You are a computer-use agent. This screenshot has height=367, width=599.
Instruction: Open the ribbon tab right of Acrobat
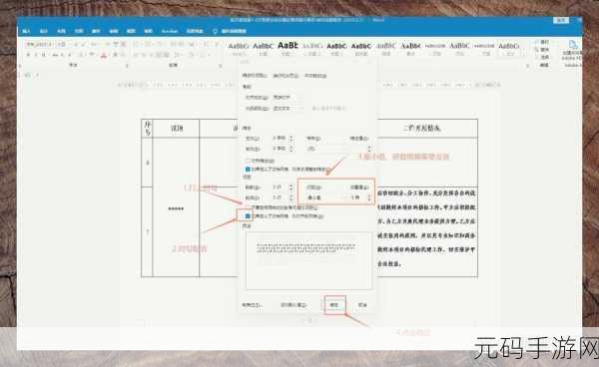[195, 31]
